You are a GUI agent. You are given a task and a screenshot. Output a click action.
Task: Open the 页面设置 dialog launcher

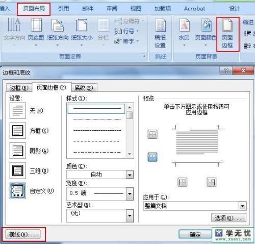tap(143, 56)
